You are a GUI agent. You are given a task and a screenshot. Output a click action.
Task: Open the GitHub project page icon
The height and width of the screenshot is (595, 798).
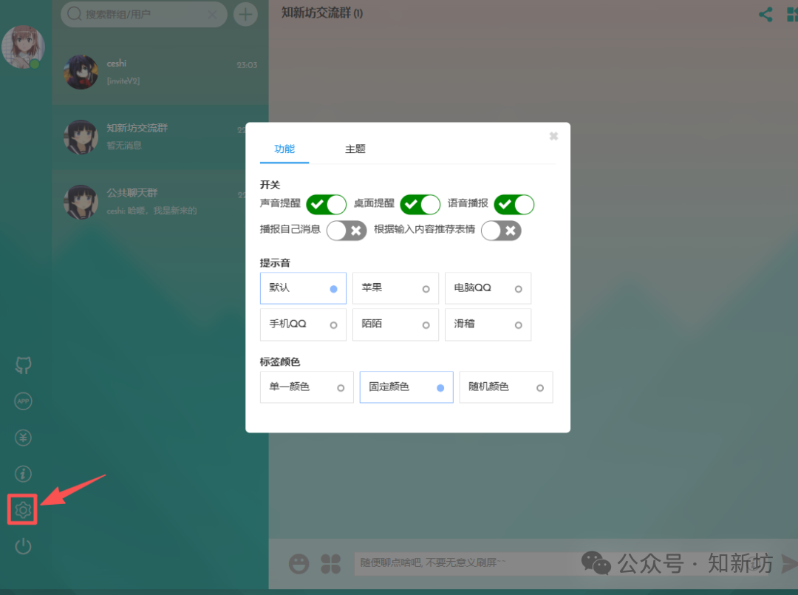pos(23,364)
